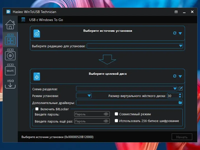
Task: Show password in first Пароль field
Action: tap(106, 114)
